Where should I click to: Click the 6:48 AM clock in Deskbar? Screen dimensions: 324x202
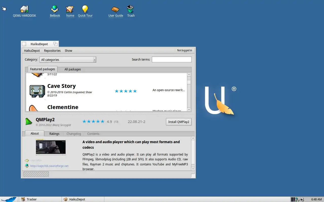316,199
